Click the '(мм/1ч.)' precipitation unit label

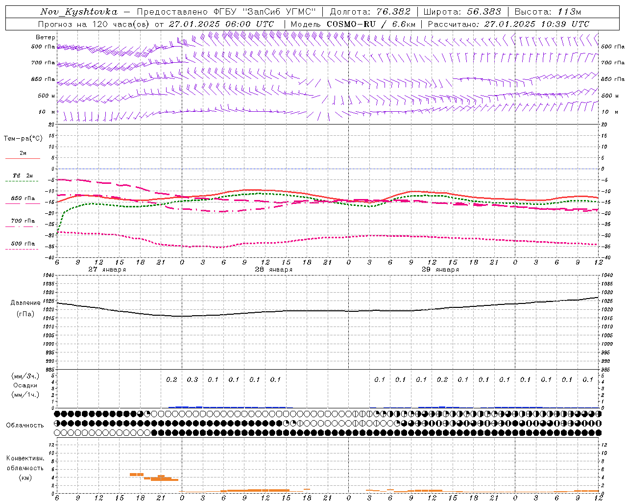click(x=25, y=395)
